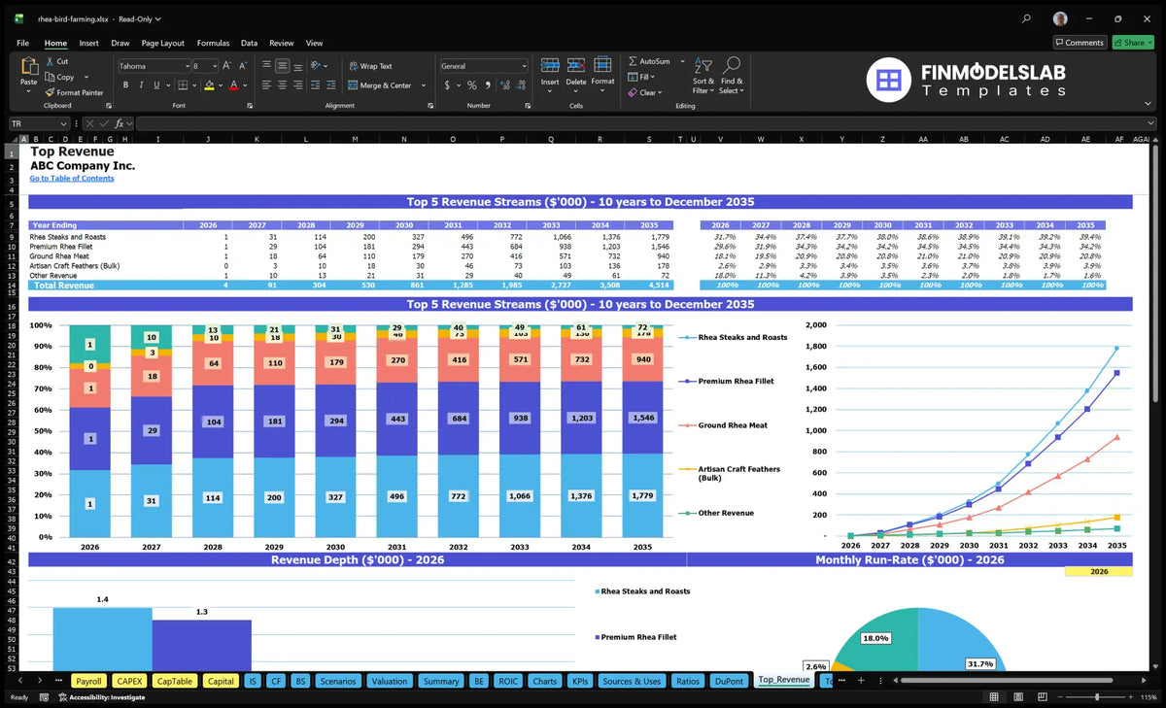1166x708 pixels.
Task: Click the Increase Decimal icon
Action: (x=504, y=85)
